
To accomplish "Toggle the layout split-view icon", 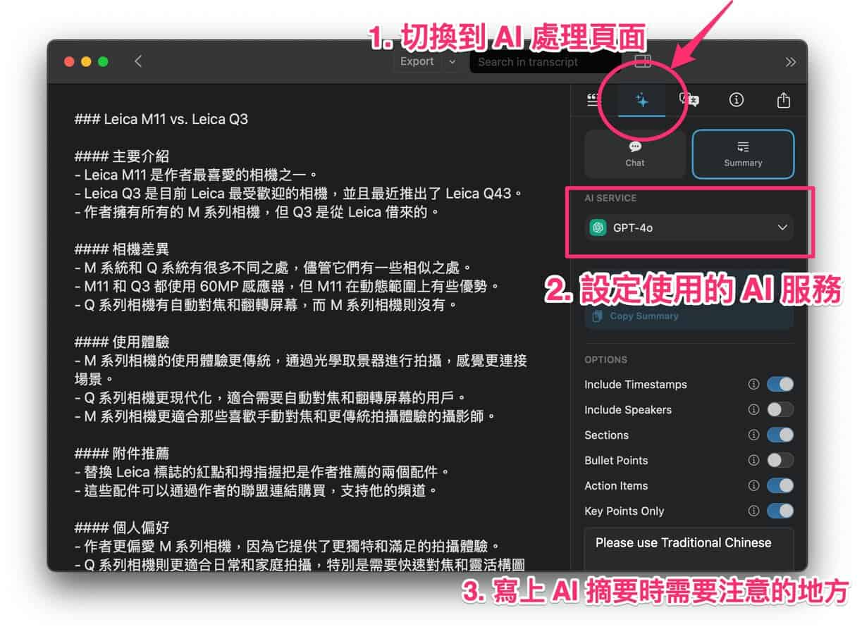I will tap(643, 61).
